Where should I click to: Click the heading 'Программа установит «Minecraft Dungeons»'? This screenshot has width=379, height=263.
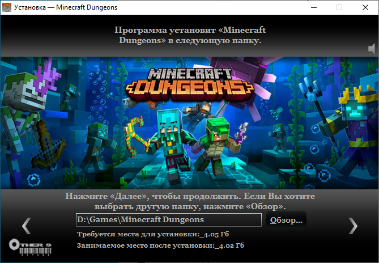(190, 35)
